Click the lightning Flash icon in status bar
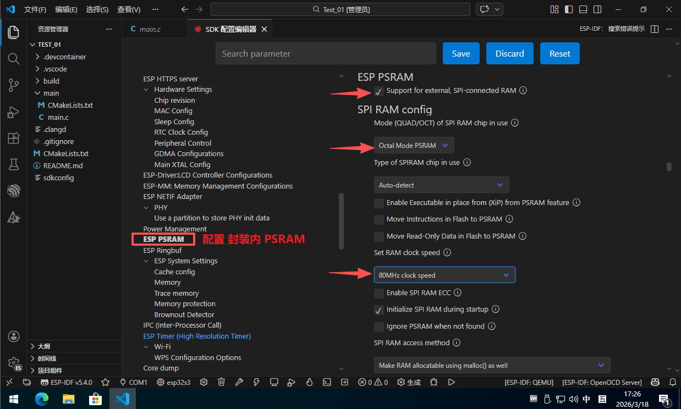The image size is (681, 409). tap(256, 382)
